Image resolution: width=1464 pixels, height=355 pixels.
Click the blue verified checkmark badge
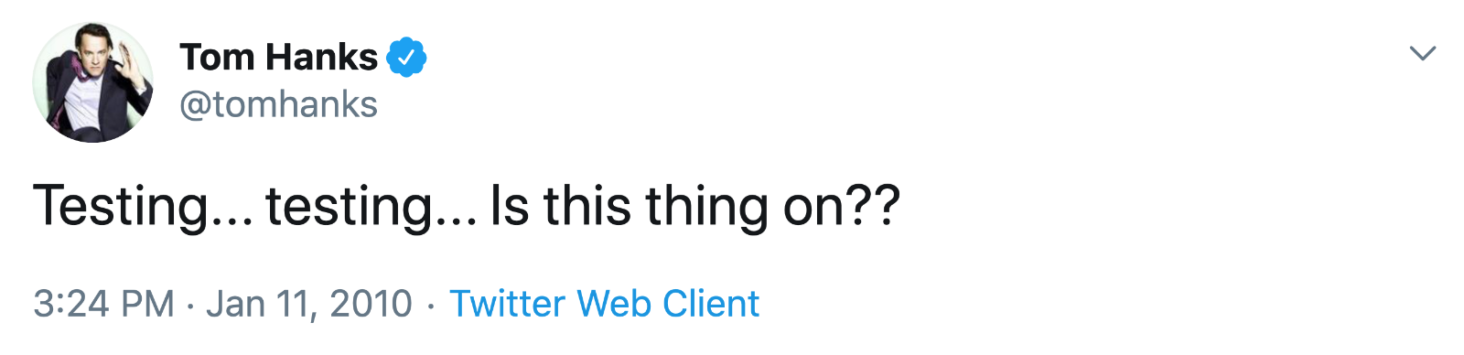pyautogui.click(x=406, y=58)
